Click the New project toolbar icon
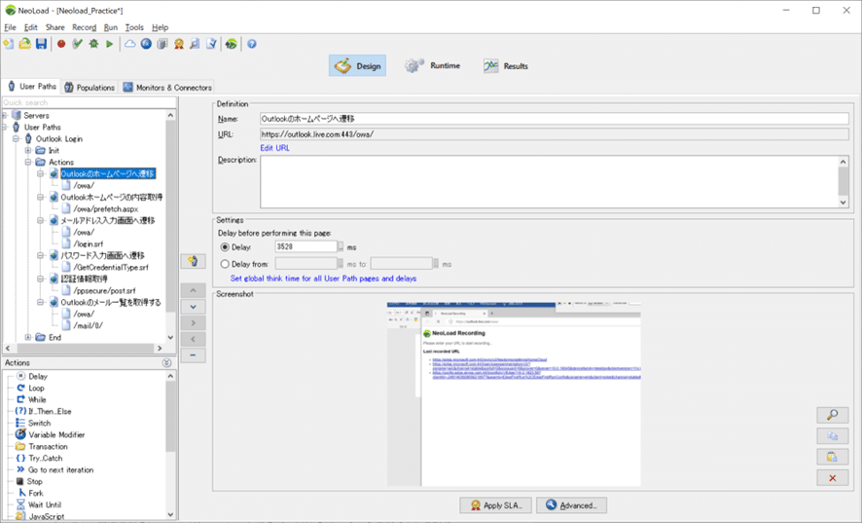862x523 pixels. (9, 44)
